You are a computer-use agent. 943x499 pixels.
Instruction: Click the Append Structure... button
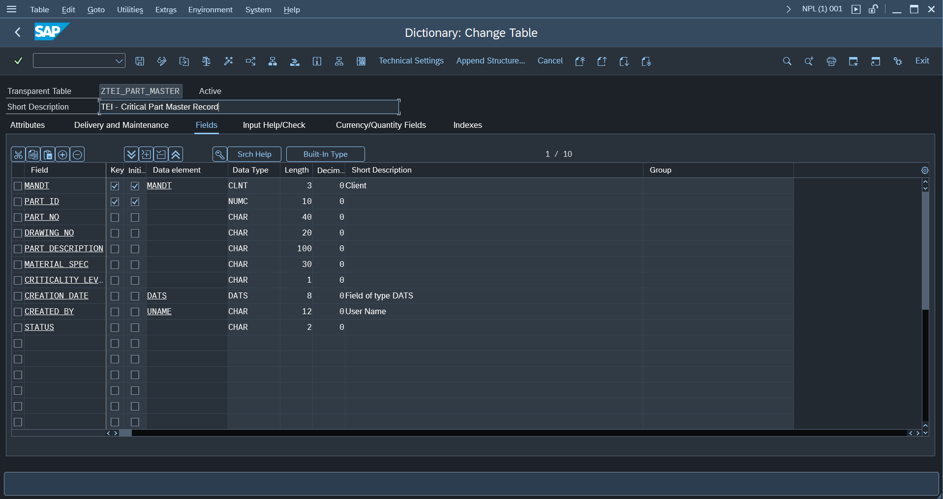point(490,61)
